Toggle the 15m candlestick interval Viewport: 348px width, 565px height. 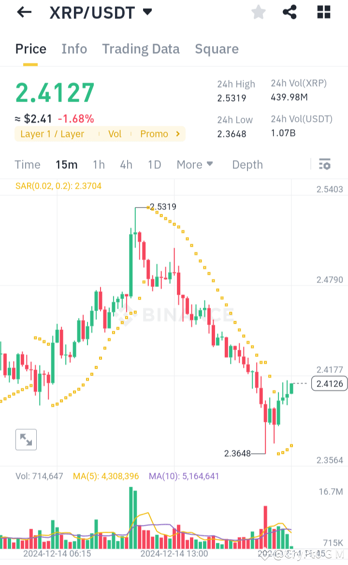coord(66,164)
